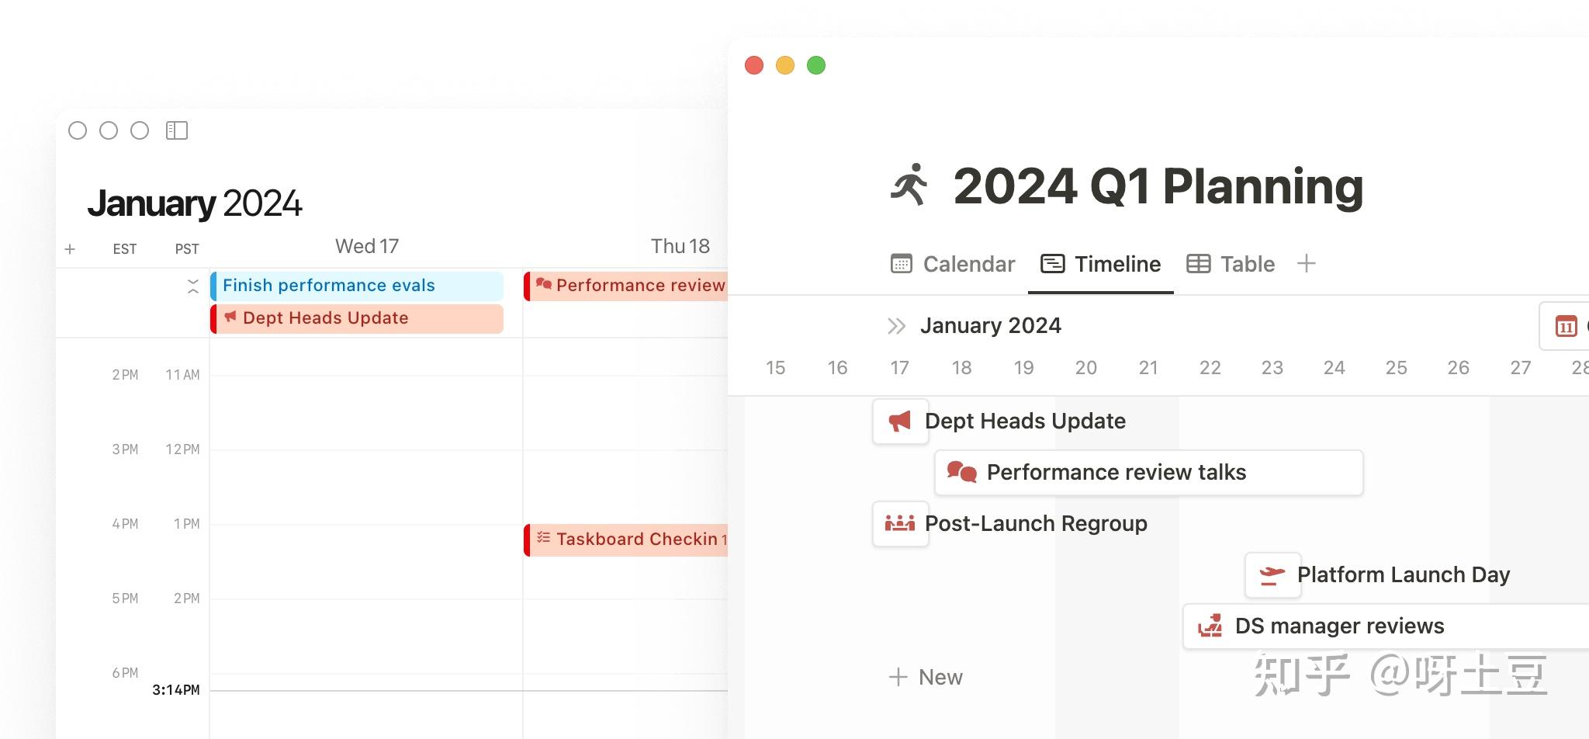Open the calendar icon at the timeline's top right
Viewport: 1589px width, 739px height.
pyautogui.click(x=1567, y=326)
